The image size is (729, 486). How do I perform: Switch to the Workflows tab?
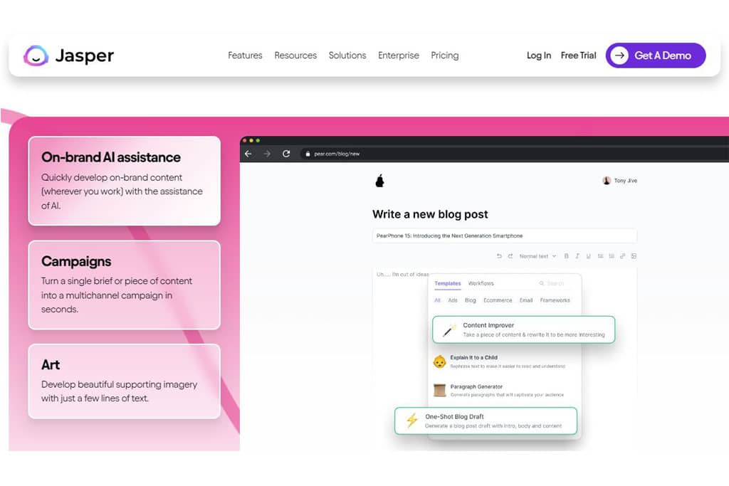481,283
